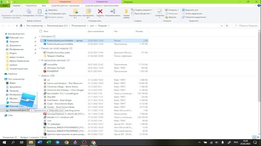
Task: Click the Copy (Копировать) clipboard icon
Action: (x=29, y=11)
